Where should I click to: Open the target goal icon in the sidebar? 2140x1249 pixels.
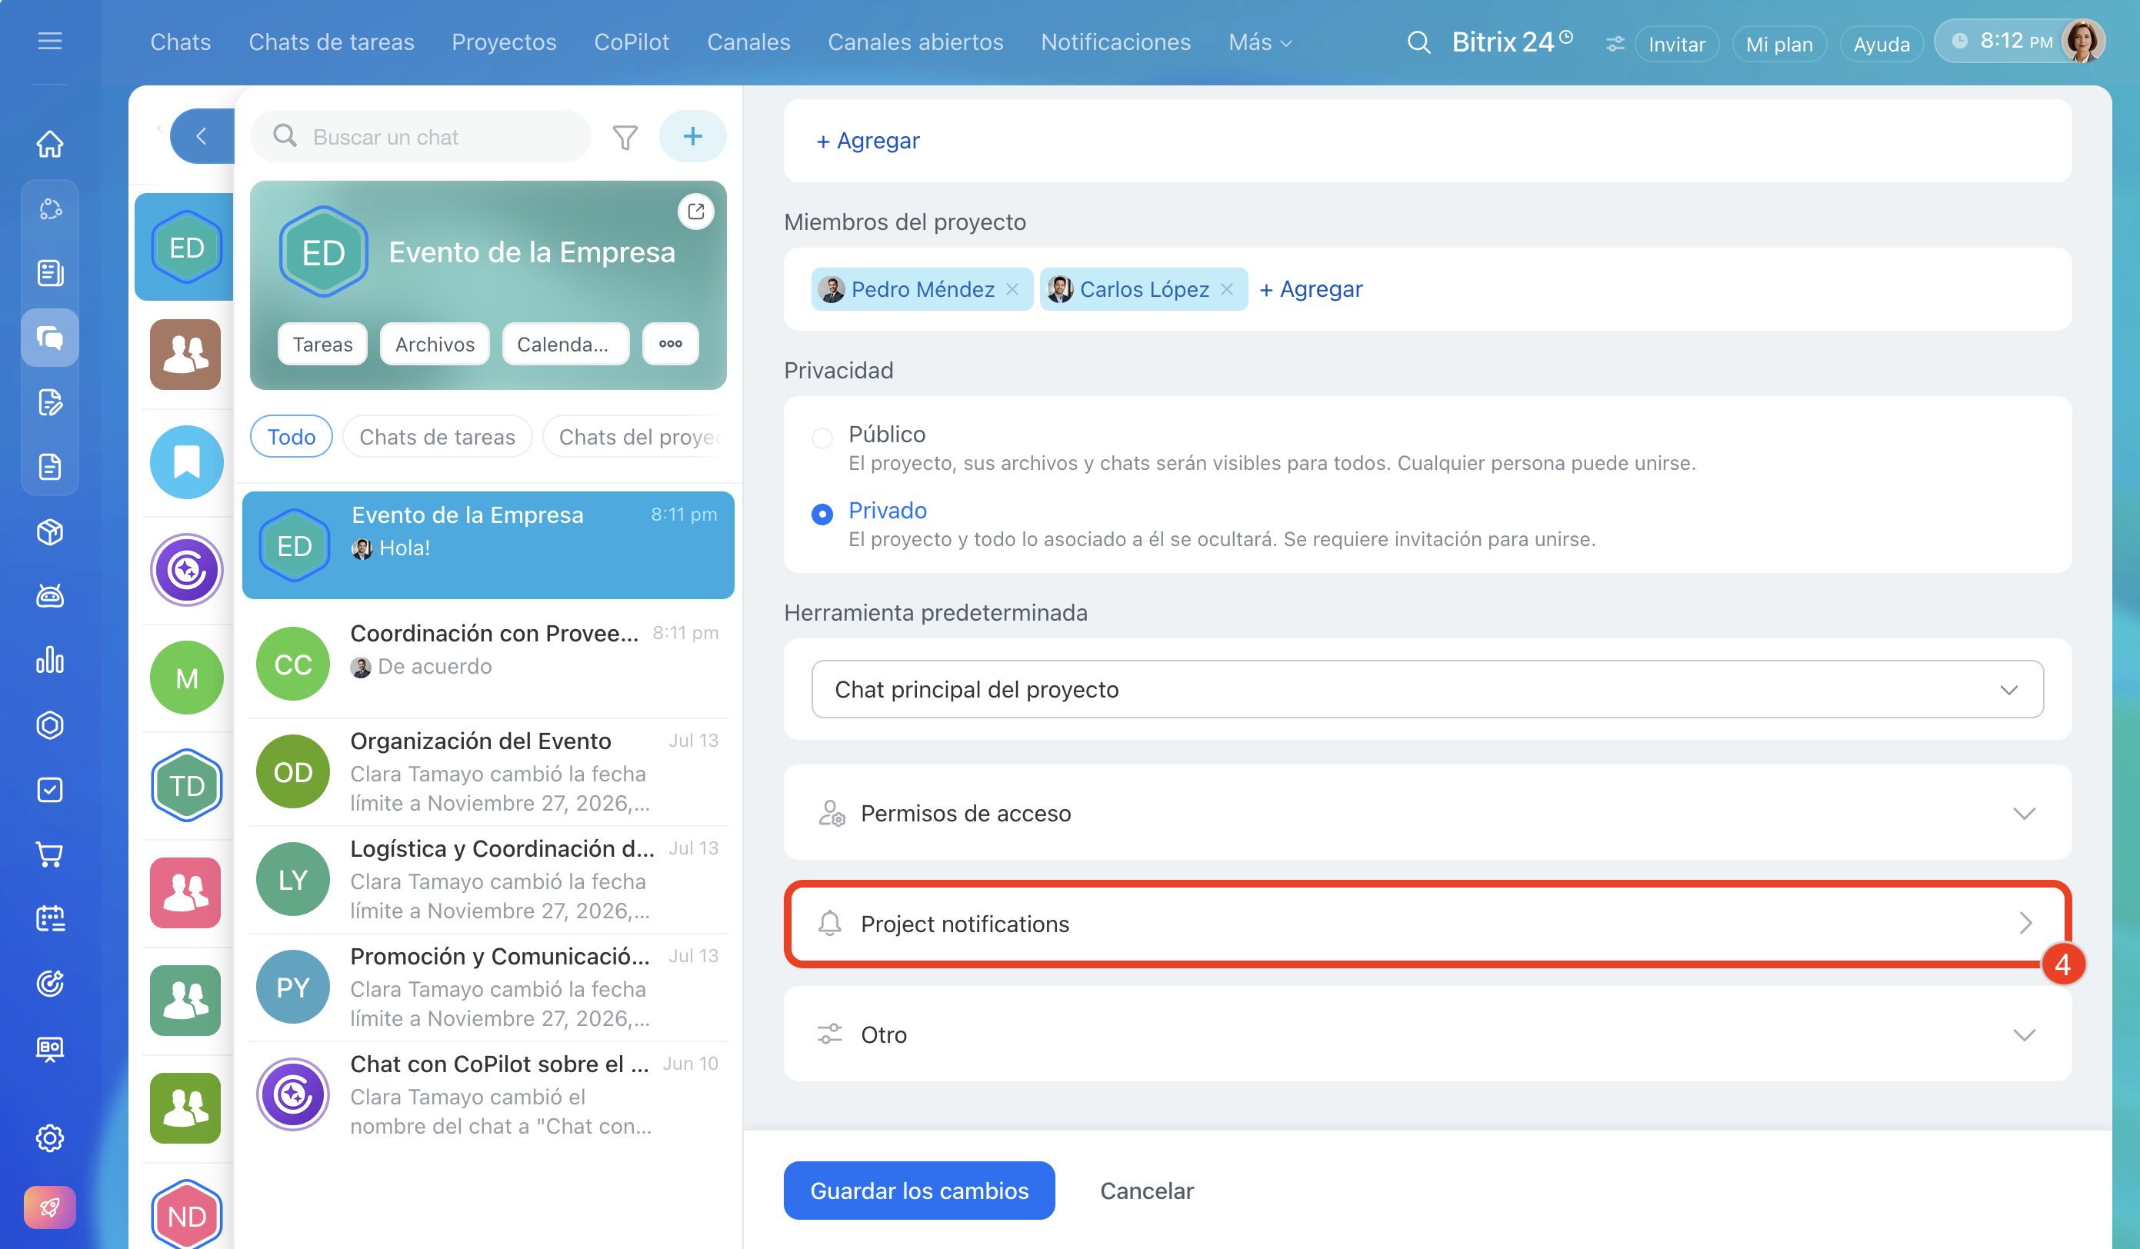pyautogui.click(x=50, y=983)
